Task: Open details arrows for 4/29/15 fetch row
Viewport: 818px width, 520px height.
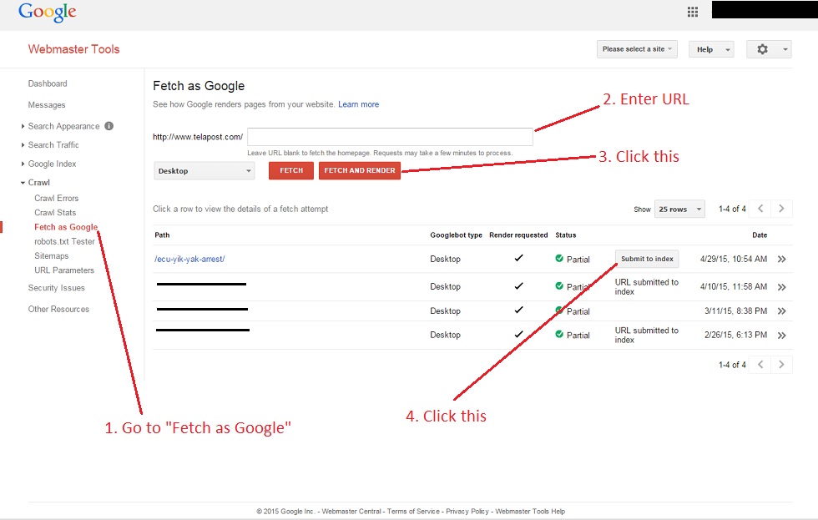Action: coord(781,260)
